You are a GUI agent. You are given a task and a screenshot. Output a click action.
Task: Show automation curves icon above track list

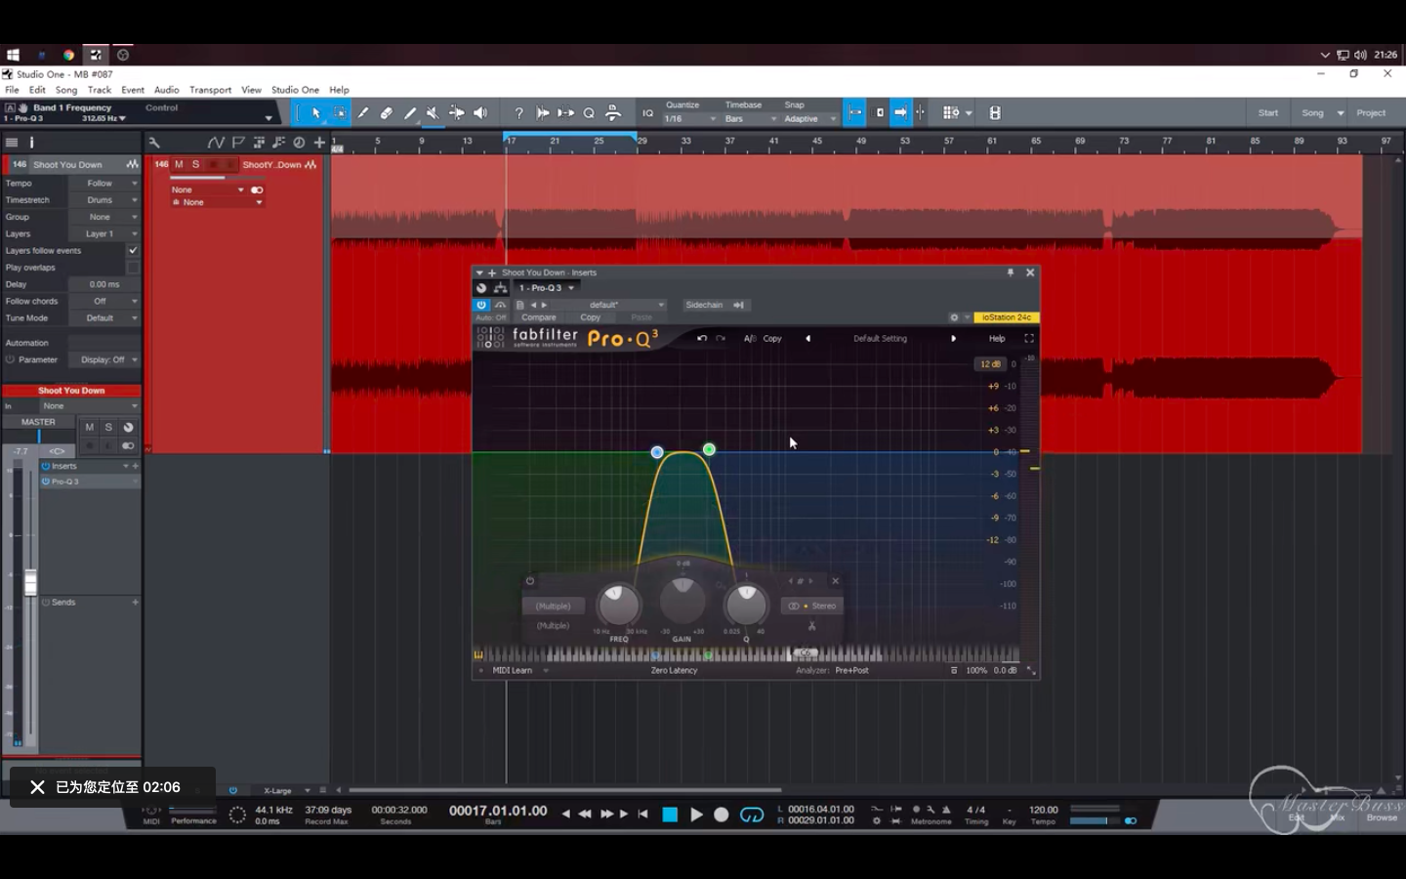[x=216, y=143]
